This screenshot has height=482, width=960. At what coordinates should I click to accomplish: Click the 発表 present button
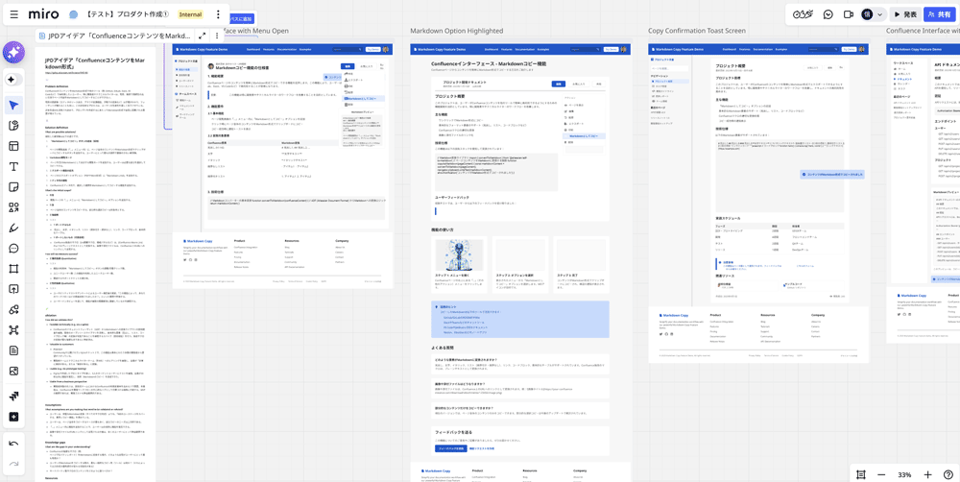[904, 15]
